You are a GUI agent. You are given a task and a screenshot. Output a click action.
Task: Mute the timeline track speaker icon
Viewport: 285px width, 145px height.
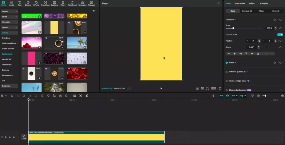coord(14,137)
